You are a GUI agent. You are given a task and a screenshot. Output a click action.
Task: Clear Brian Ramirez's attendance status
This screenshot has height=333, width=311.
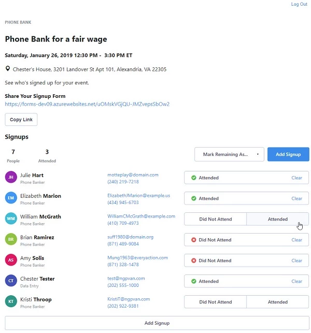pyautogui.click(x=296, y=240)
